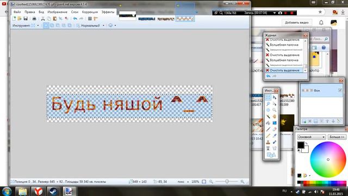The image size is (348, 196).
Task: Select the Eraser tool
Action: tap(275, 129)
